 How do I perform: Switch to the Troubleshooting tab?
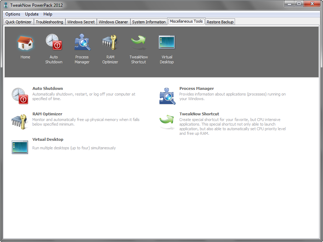(x=49, y=22)
